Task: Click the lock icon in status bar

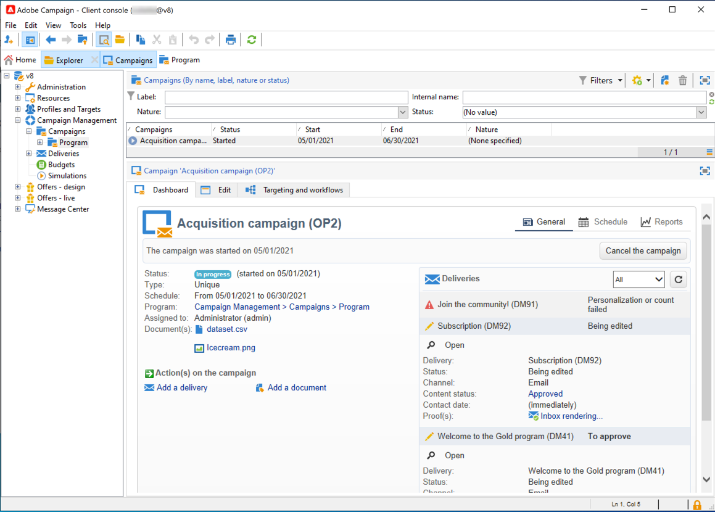Action: click(x=697, y=505)
